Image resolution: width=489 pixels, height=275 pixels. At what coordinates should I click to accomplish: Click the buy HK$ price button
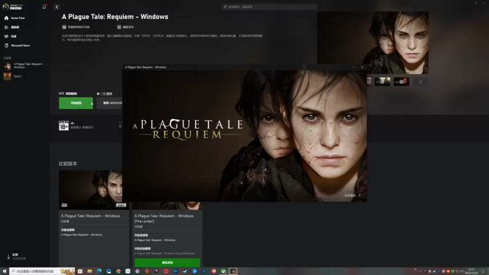click(109, 103)
